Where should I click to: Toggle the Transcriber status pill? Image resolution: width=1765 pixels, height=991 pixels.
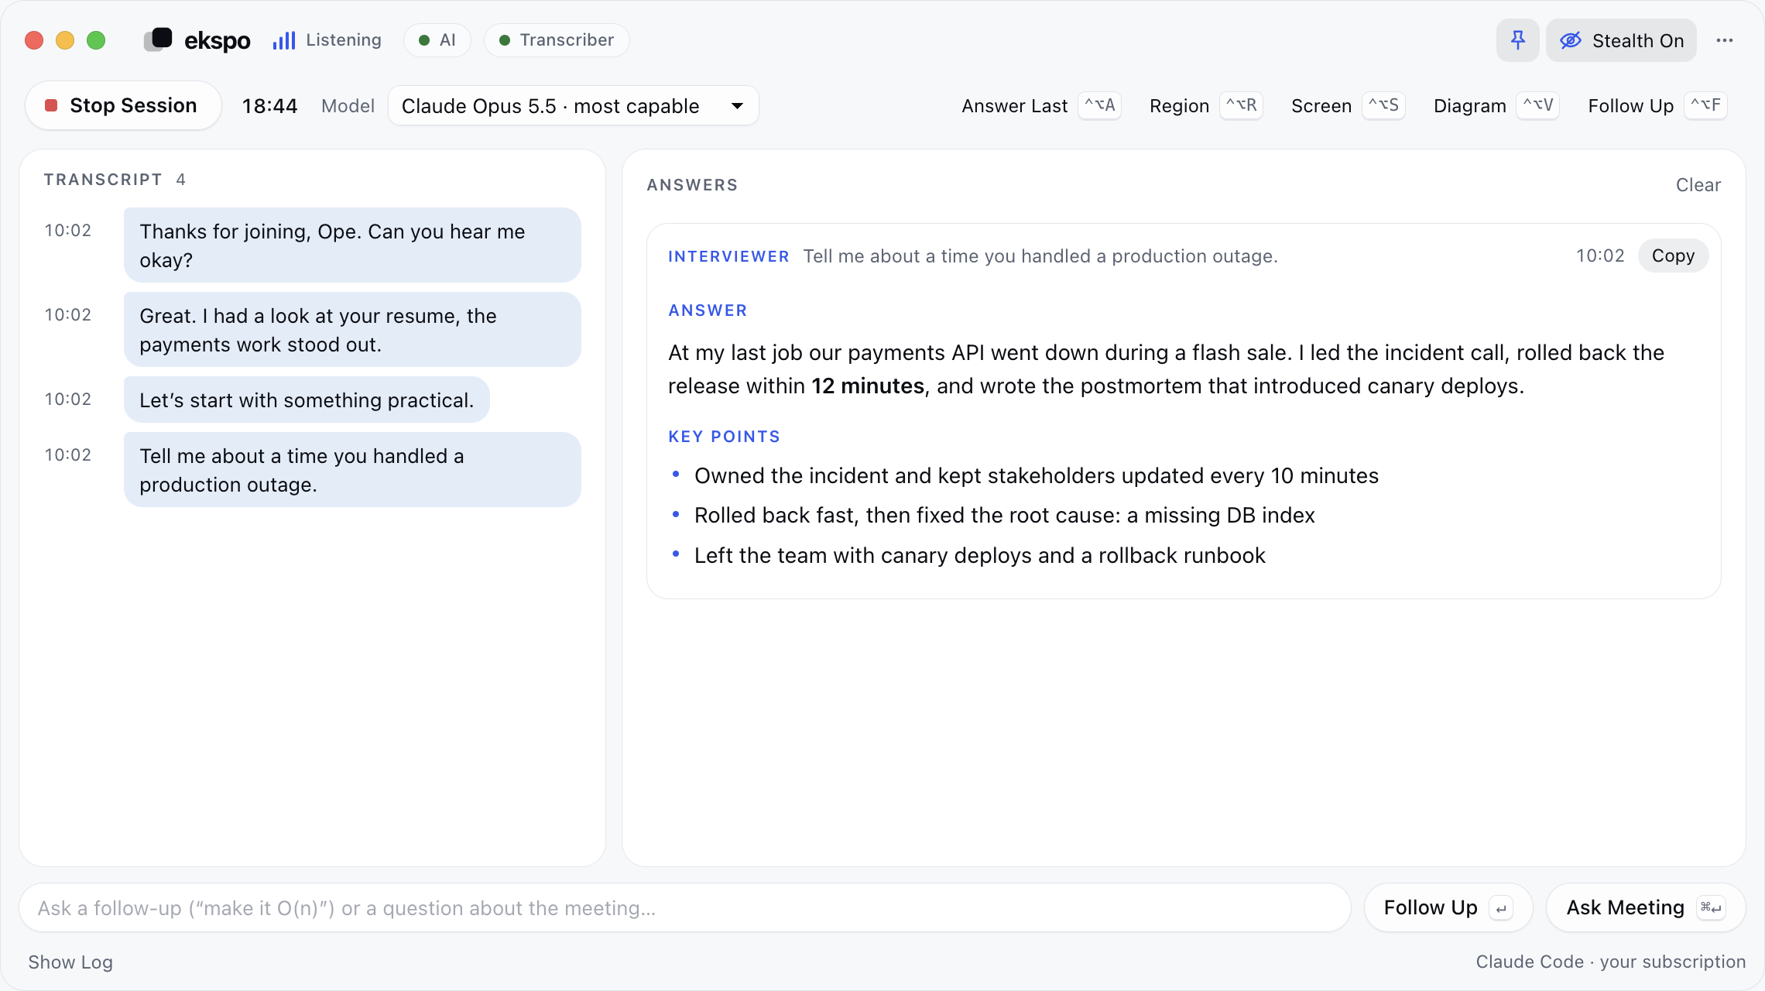[x=557, y=40]
